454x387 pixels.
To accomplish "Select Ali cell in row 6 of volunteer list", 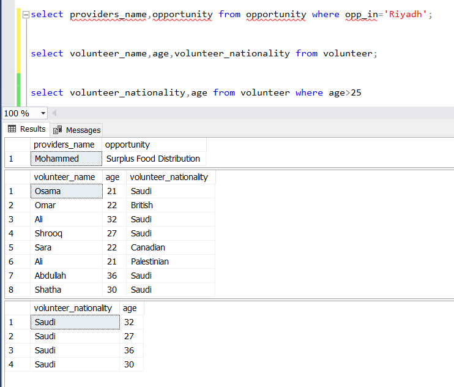I will click(x=67, y=262).
